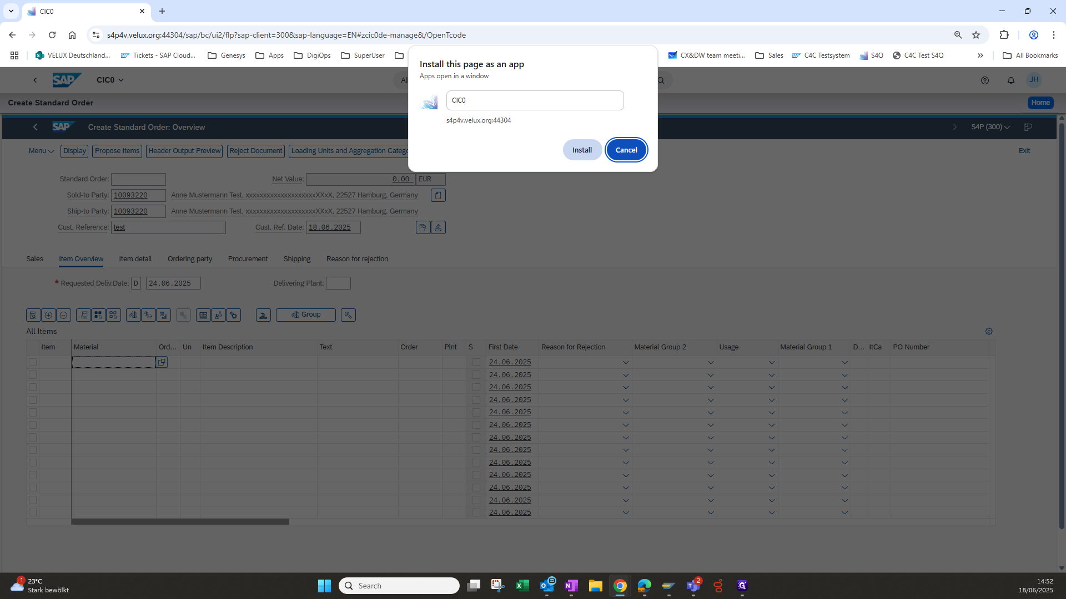Open the SAP help question mark icon
Viewport: 1066px width, 599px height.
coord(985,80)
